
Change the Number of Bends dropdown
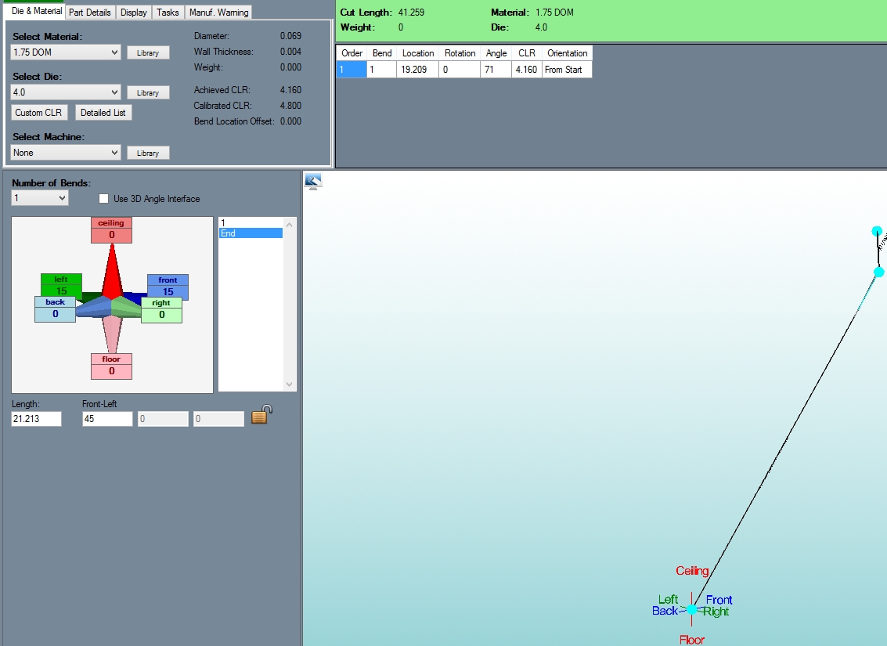[x=40, y=198]
